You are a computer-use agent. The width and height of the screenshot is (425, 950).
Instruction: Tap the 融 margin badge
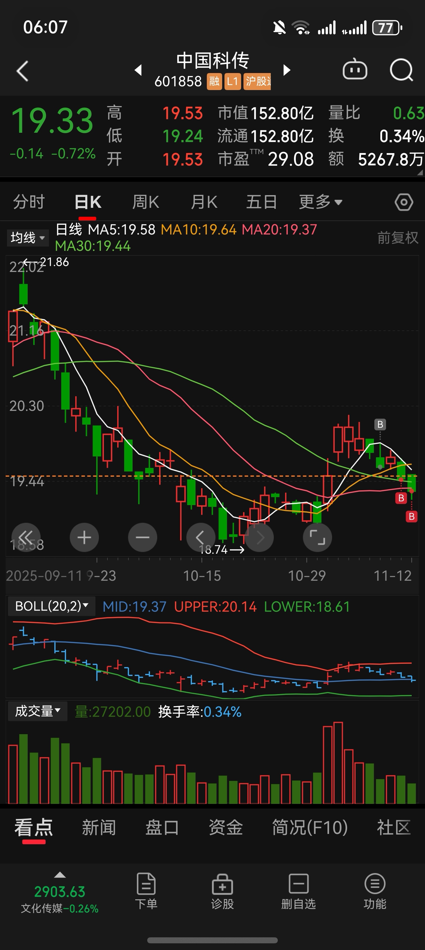(214, 81)
